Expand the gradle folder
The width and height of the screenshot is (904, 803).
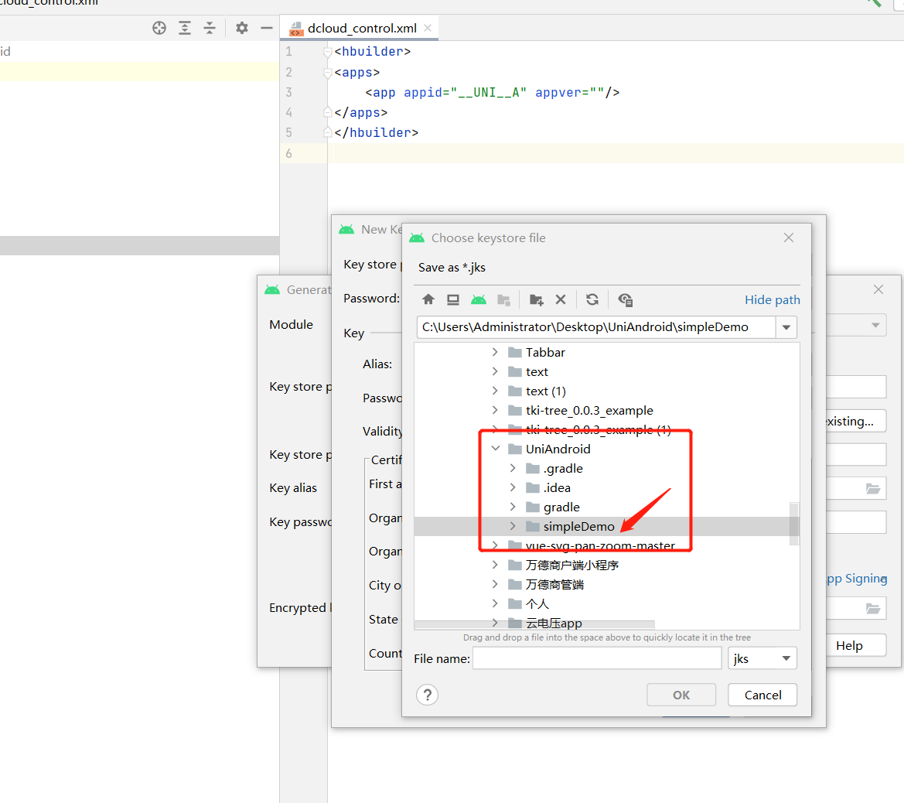[x=513, y=507]
